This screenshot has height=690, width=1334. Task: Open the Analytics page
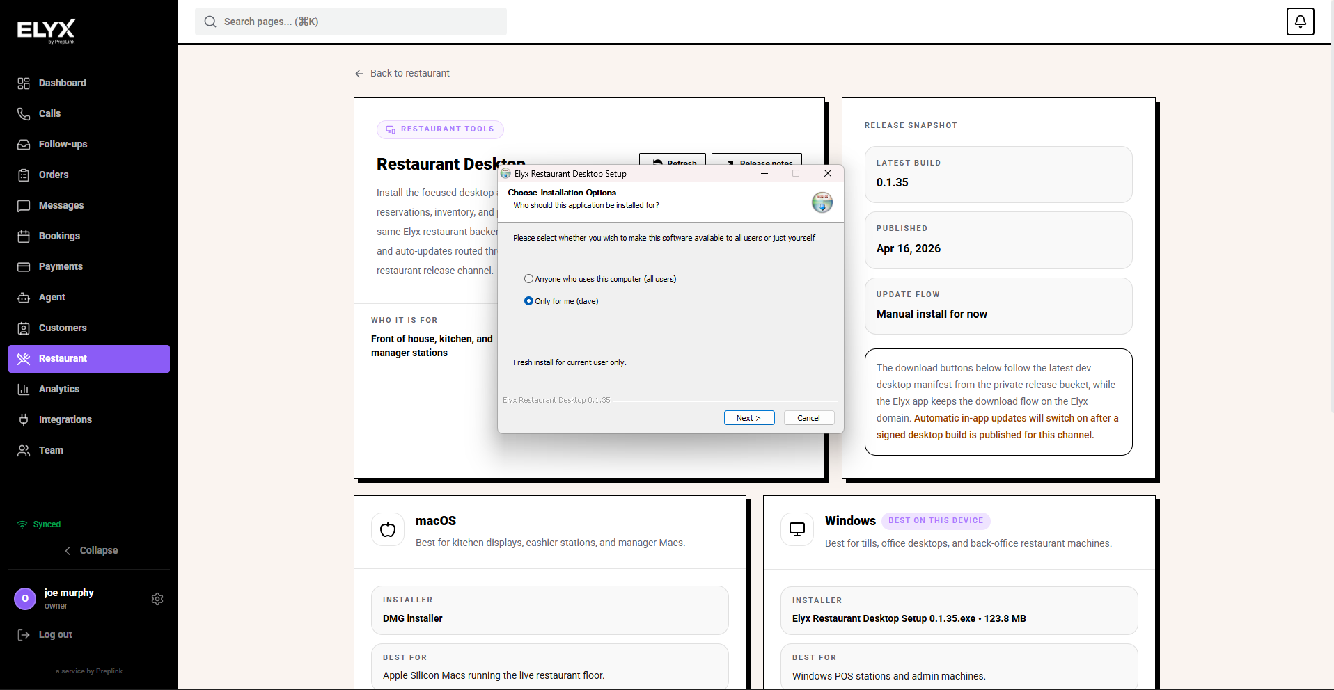click(89, 390)
